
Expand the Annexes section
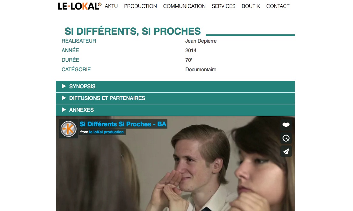point(175,110)
